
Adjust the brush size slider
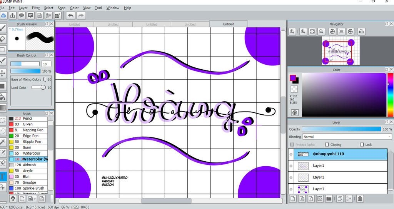tap(25, 64)
